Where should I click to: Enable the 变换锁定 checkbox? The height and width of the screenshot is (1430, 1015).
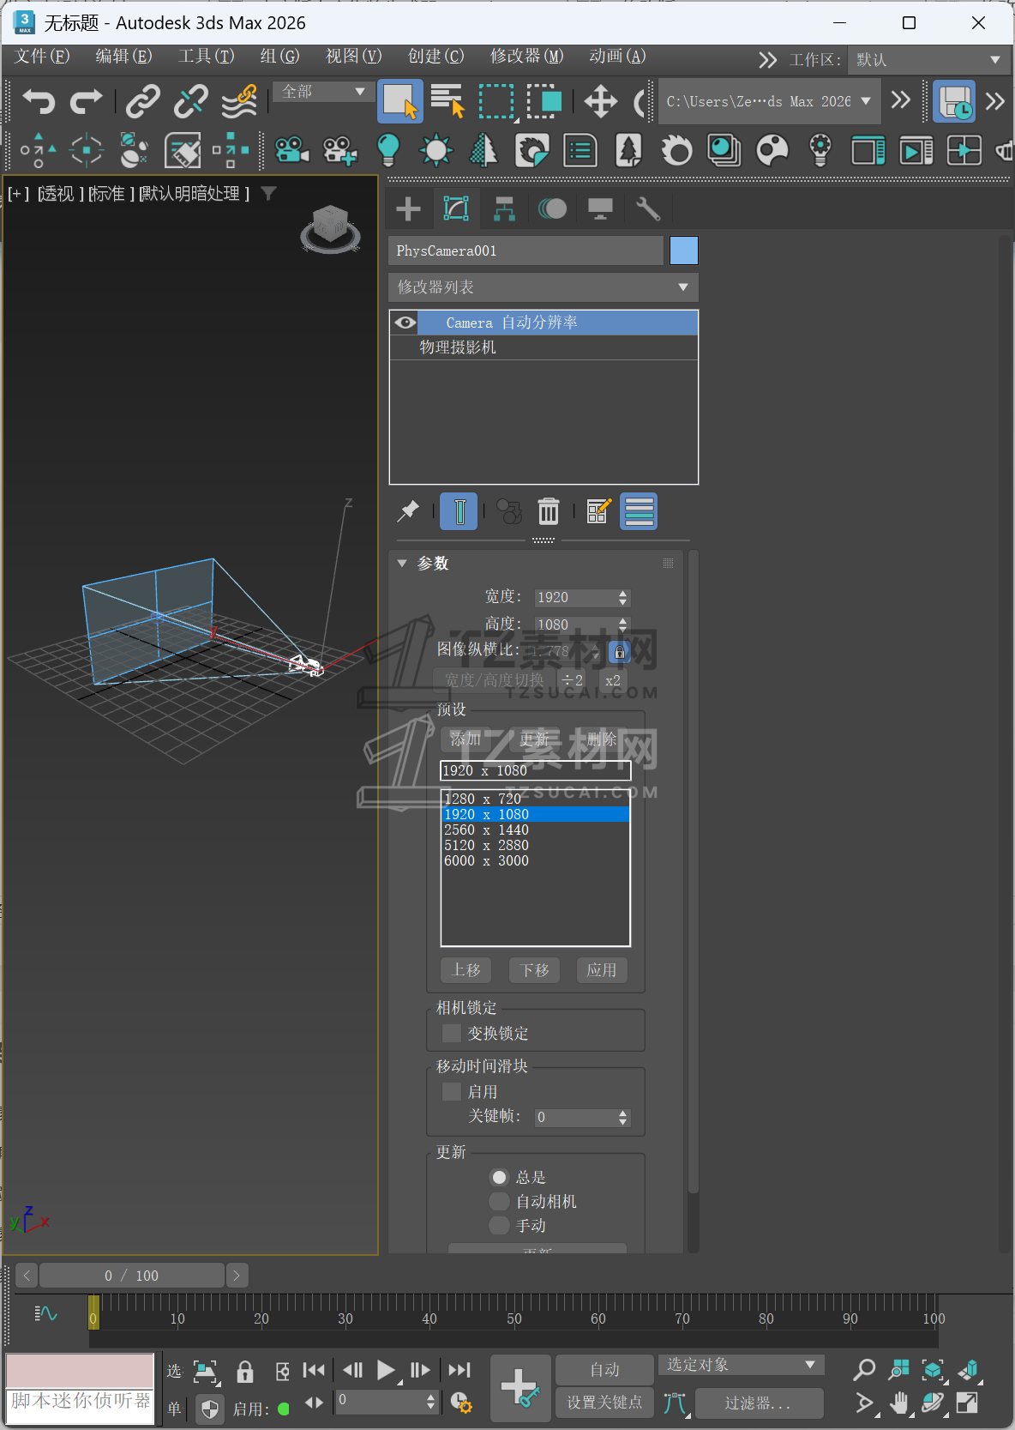[x=452, y=1033]
